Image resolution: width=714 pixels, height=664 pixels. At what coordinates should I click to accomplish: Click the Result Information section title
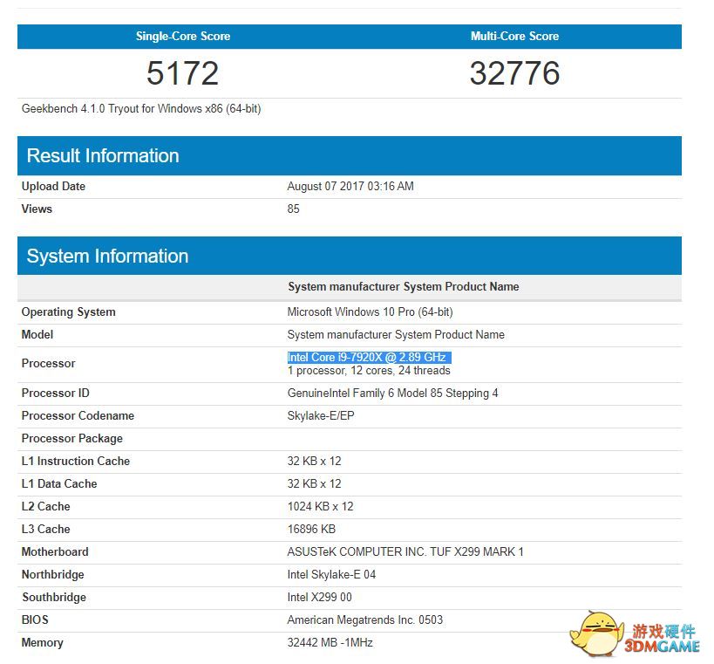(x=103, y=156)
